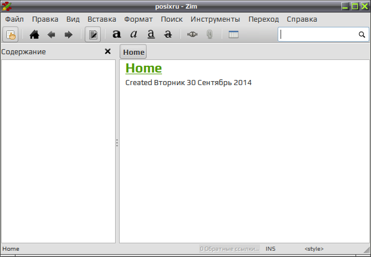Click the pane divider grip handle
Viewport: 371px width, 257px height.
117,143
